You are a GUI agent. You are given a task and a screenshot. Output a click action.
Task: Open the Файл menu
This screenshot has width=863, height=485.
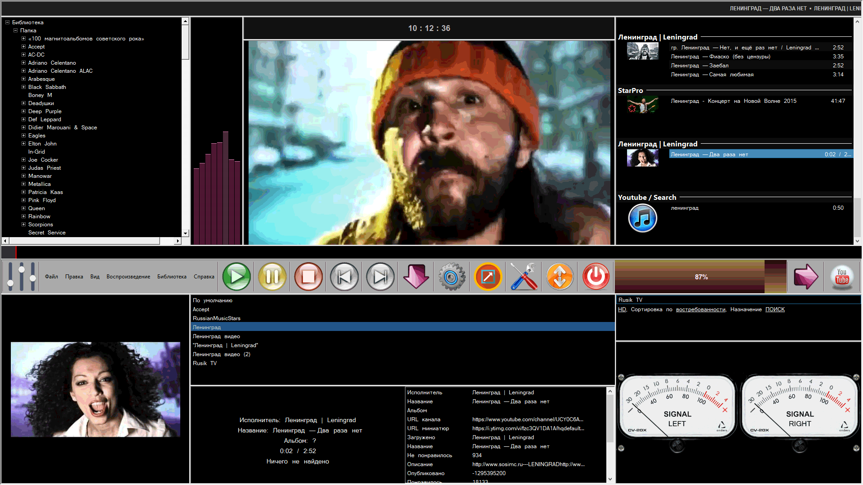[x=51, y=277]
